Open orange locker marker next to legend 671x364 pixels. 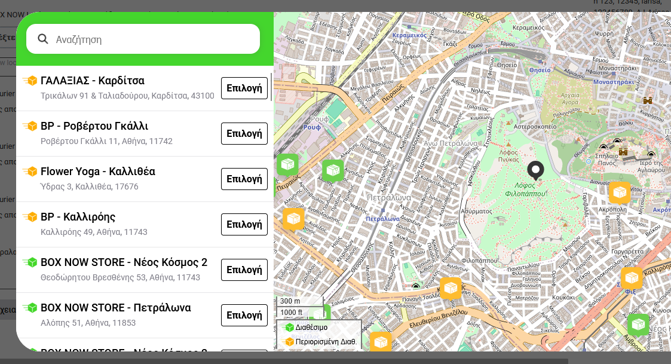coord(381,342)
